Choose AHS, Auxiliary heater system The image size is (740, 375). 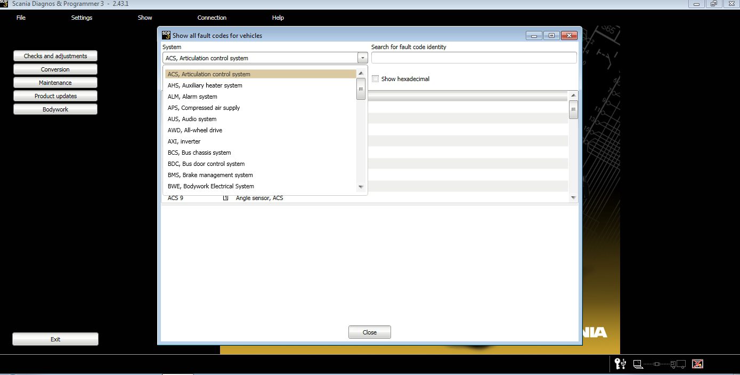point(260,85)
